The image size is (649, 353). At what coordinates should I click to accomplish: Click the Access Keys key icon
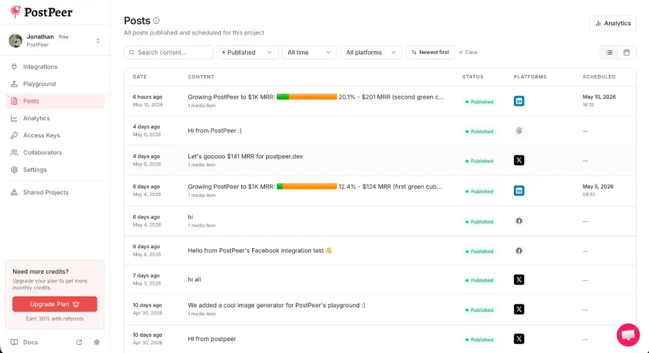[x=14, y=135]
